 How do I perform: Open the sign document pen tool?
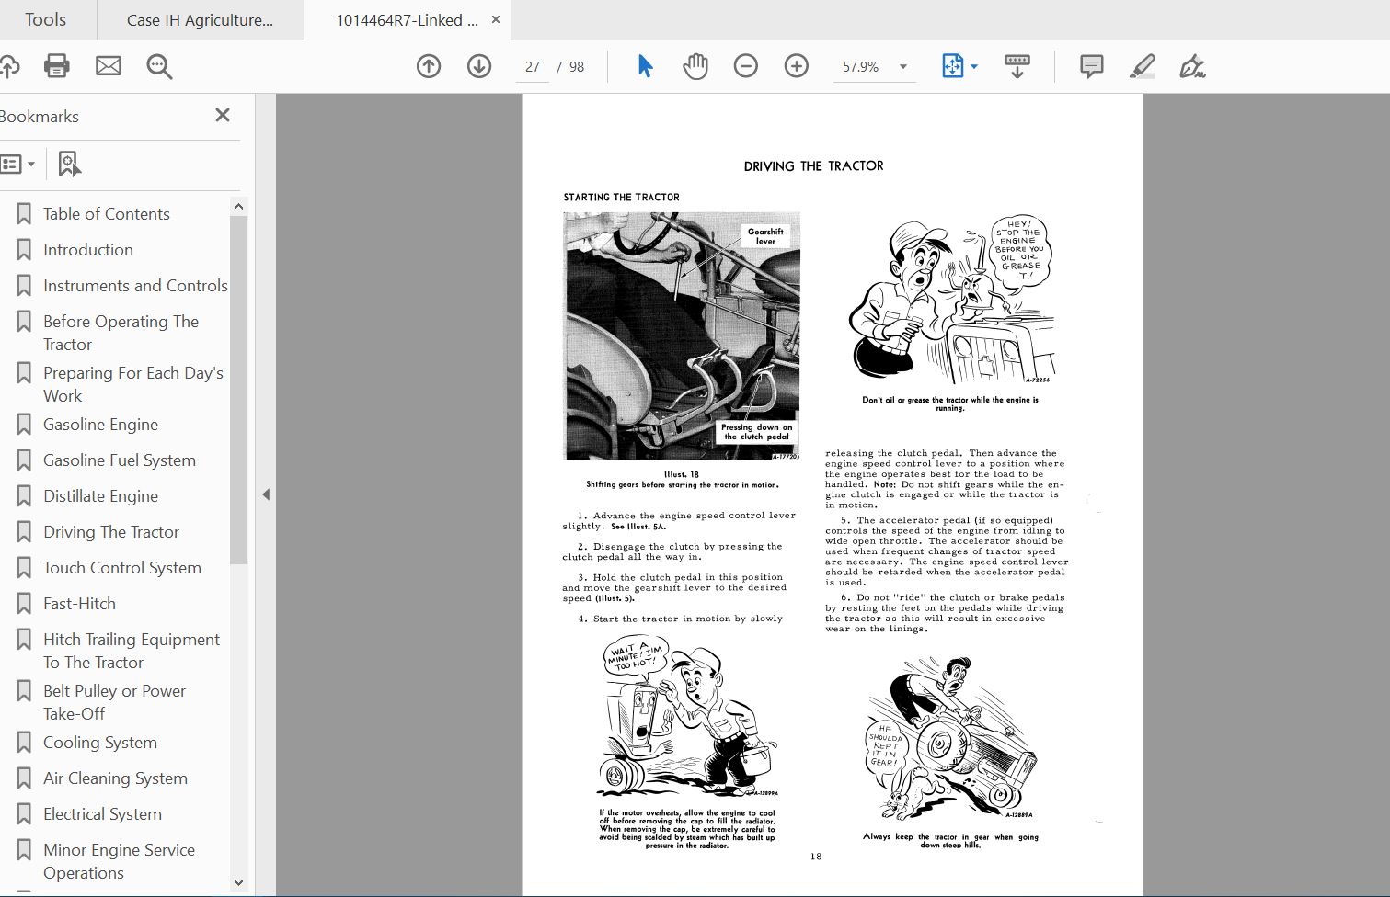point(1192,66)
